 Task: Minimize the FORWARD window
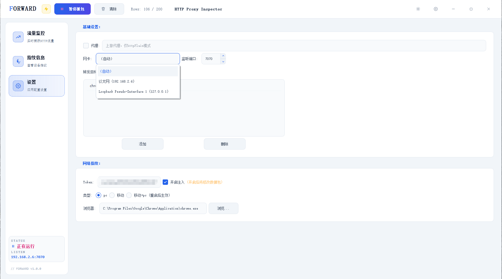pyautogui.click(x=453, y=9)
